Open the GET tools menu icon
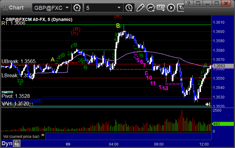Screen dimensions: 235x148 pyautogui.click(x=161, y=8)
